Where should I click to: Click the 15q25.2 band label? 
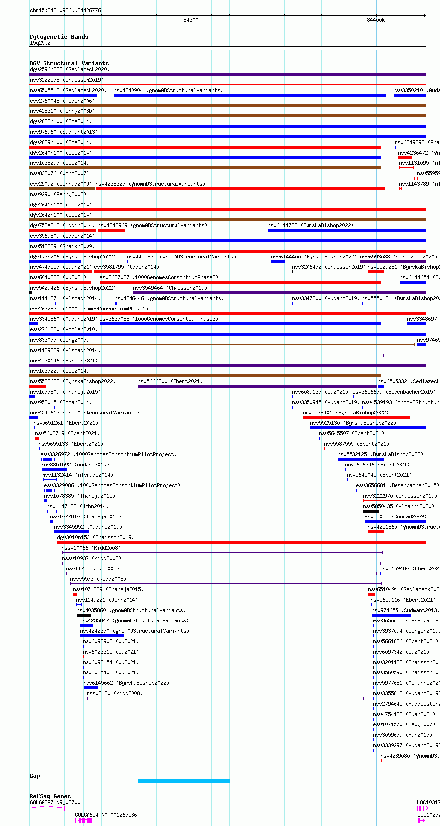pos(40,43)
